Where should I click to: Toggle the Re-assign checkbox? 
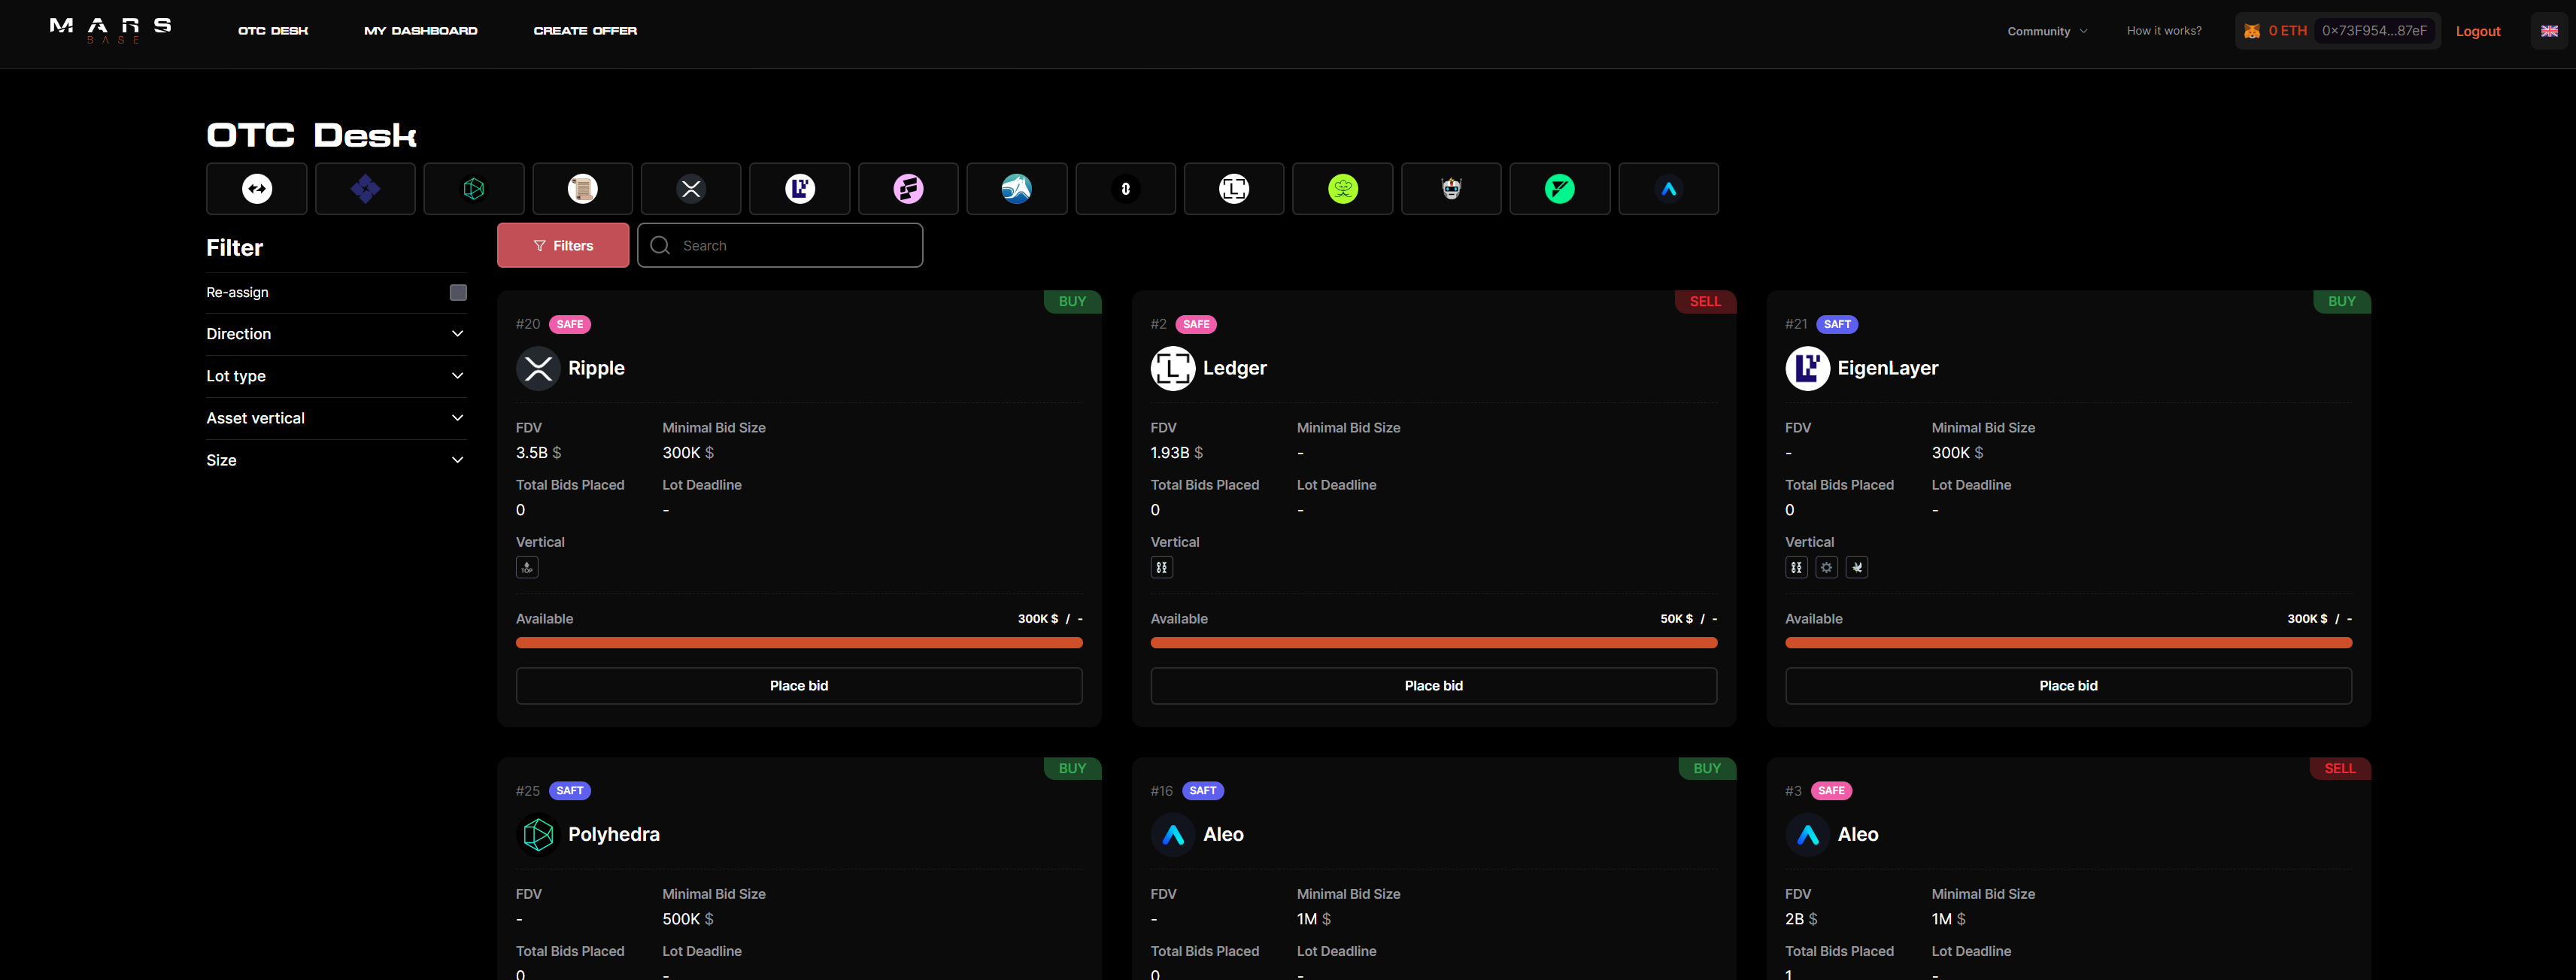[458, 293]
